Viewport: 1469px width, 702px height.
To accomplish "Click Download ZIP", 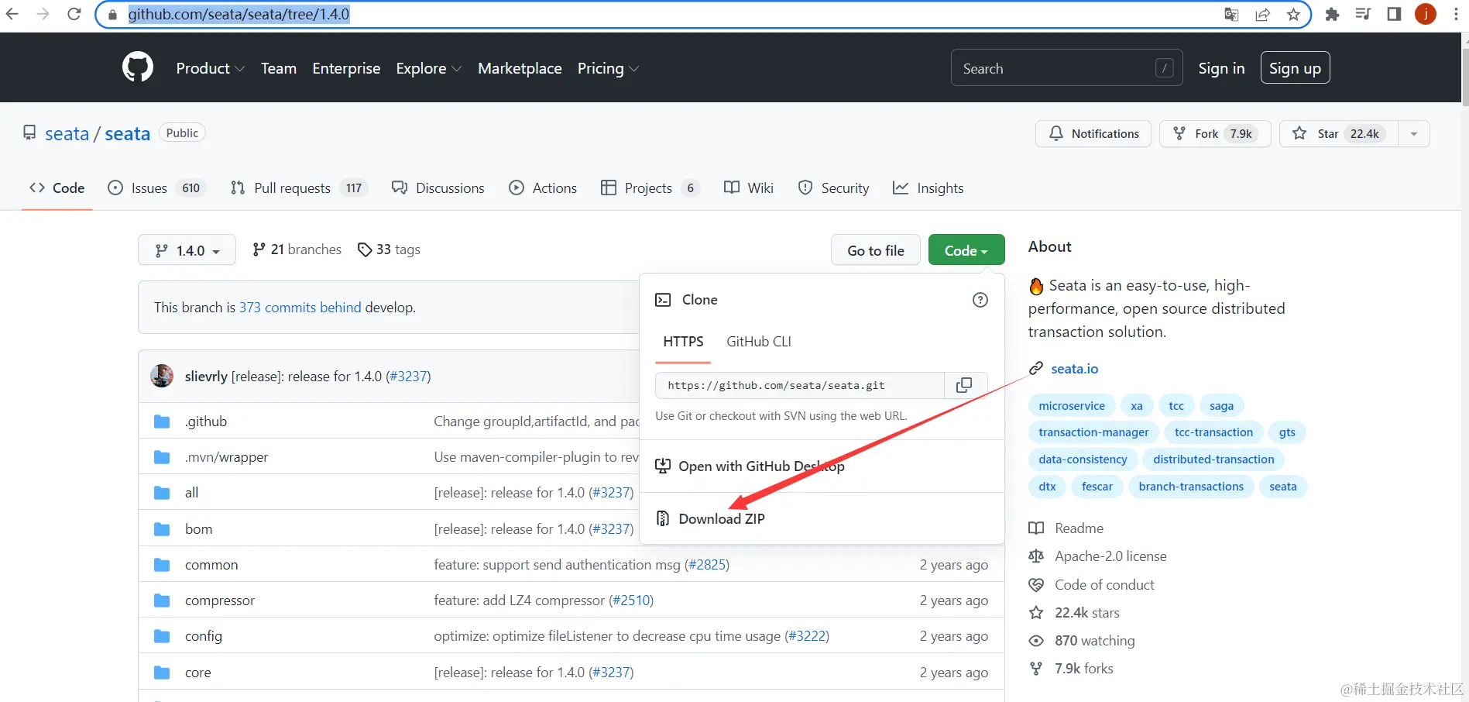I will click(x=722, y=518).
